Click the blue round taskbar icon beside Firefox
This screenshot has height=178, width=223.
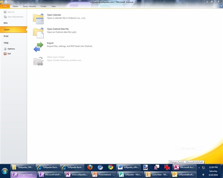click(100, 167)
